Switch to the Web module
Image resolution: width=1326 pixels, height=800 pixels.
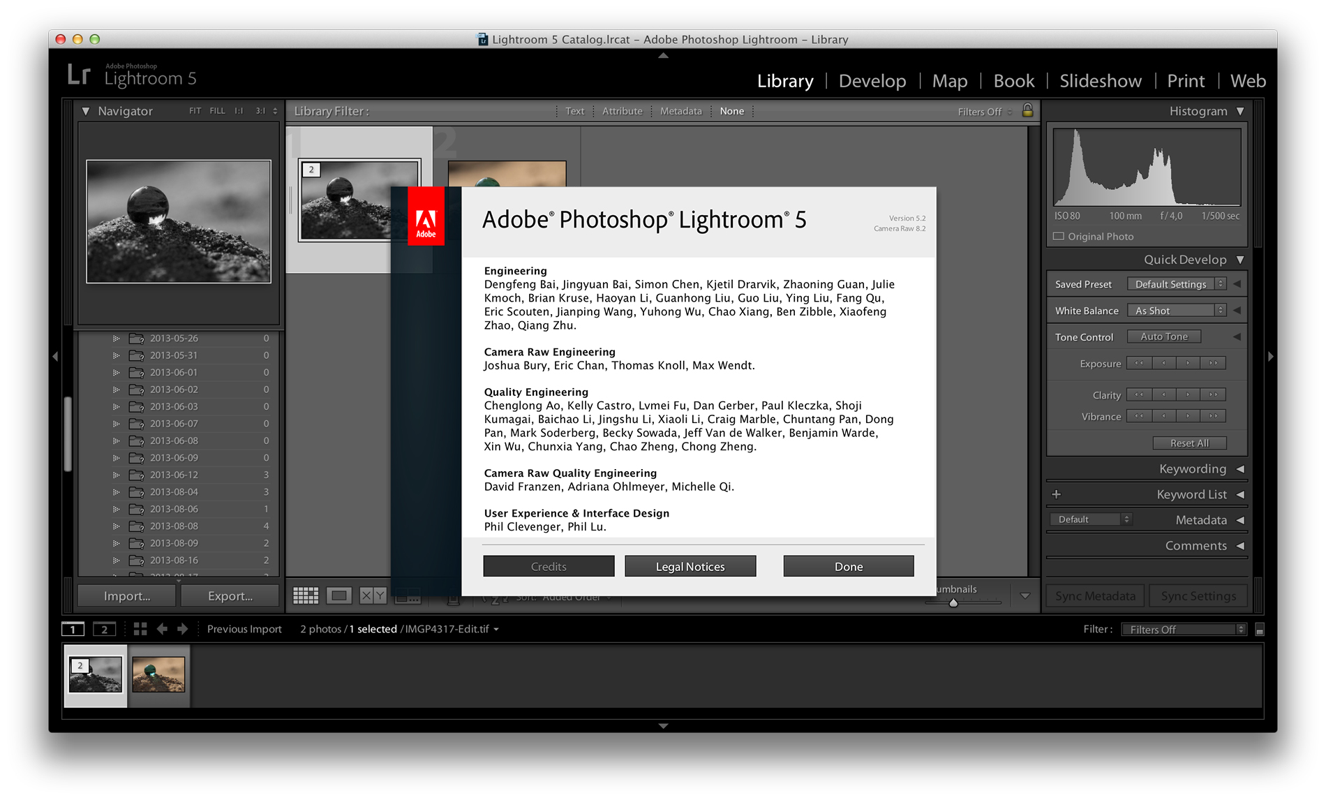point(1248,81)
